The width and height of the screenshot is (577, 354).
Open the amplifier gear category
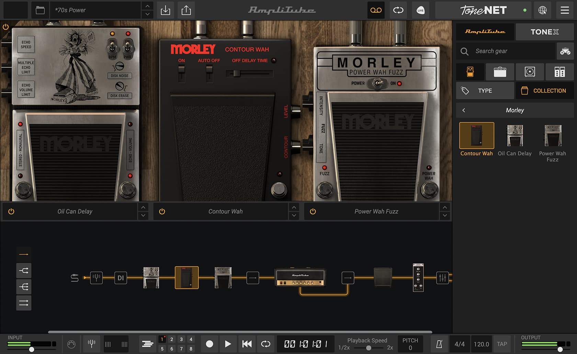pyautogui.click(x=500, y=72)
